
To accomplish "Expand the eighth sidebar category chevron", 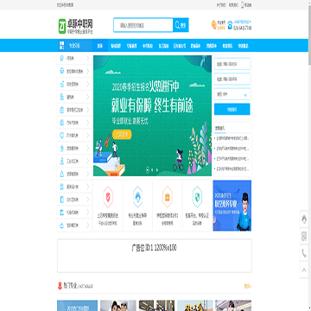I will [88, 148].
